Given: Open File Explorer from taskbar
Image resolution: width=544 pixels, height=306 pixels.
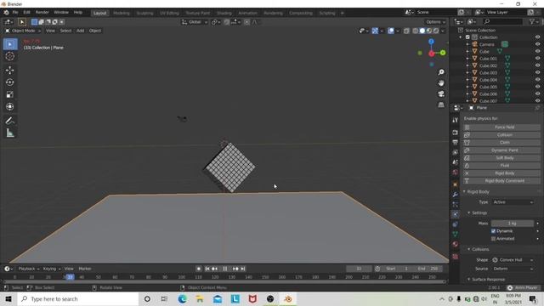Looking at the screenshot, I should tap(200, 298).
